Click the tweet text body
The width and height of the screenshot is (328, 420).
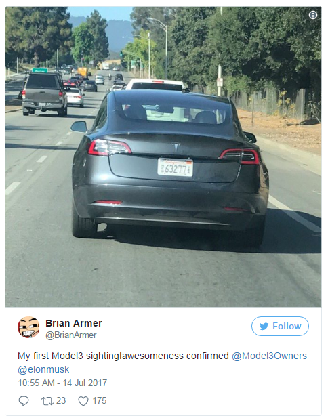(x=162, y=362)
